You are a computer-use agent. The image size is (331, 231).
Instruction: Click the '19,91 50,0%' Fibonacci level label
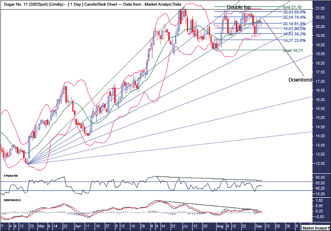294,28
